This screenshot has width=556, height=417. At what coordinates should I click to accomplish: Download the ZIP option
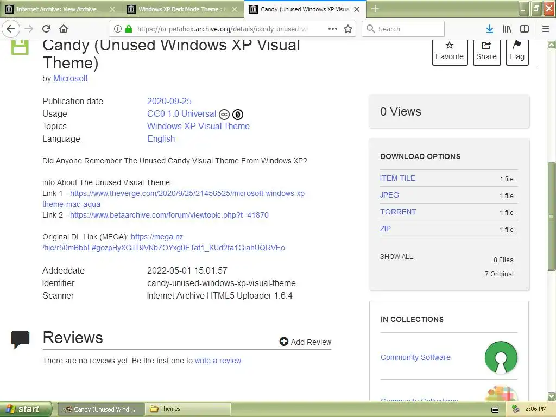tap(386, 229)
